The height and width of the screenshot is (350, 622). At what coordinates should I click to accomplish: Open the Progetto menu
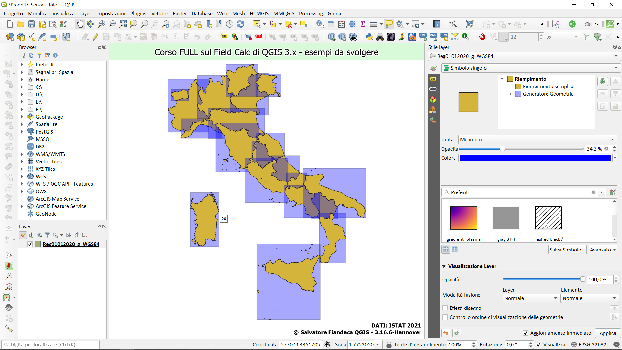click(13, 13)
